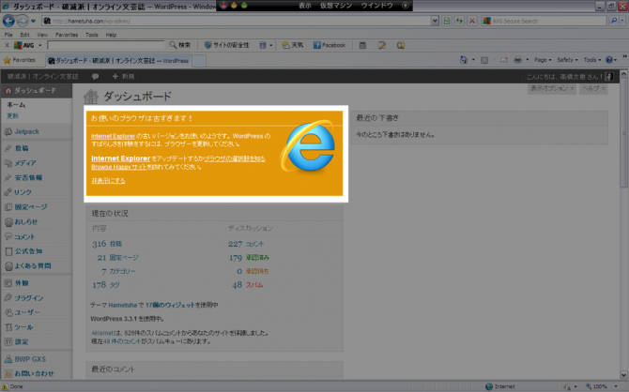The height and width of the screenshot is (392, 629).
Task: Click the dashboard house icon by heading
Action: (91, 97)
